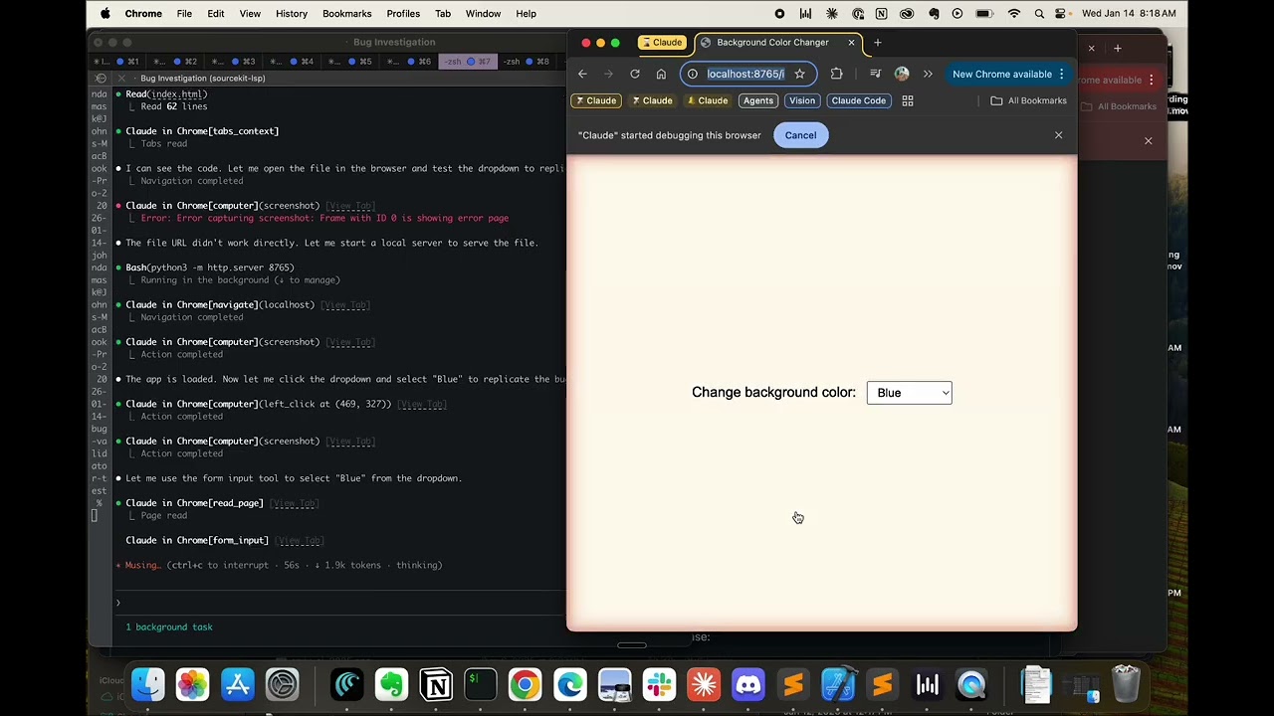View site information icon in address bar

coord(693,74)
